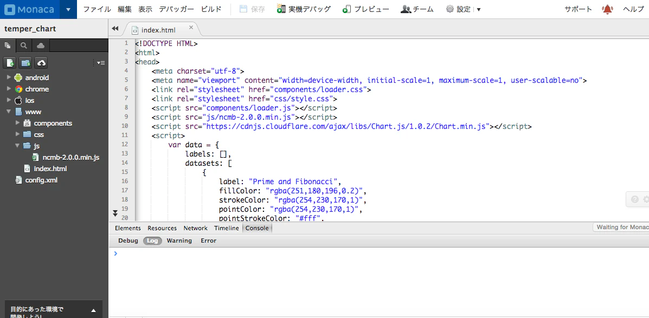
Task: Select the components folder item
Action: [x=53, y=123]
